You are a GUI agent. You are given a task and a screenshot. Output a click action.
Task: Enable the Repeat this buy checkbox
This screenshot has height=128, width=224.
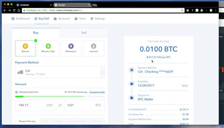coord(16,121)
